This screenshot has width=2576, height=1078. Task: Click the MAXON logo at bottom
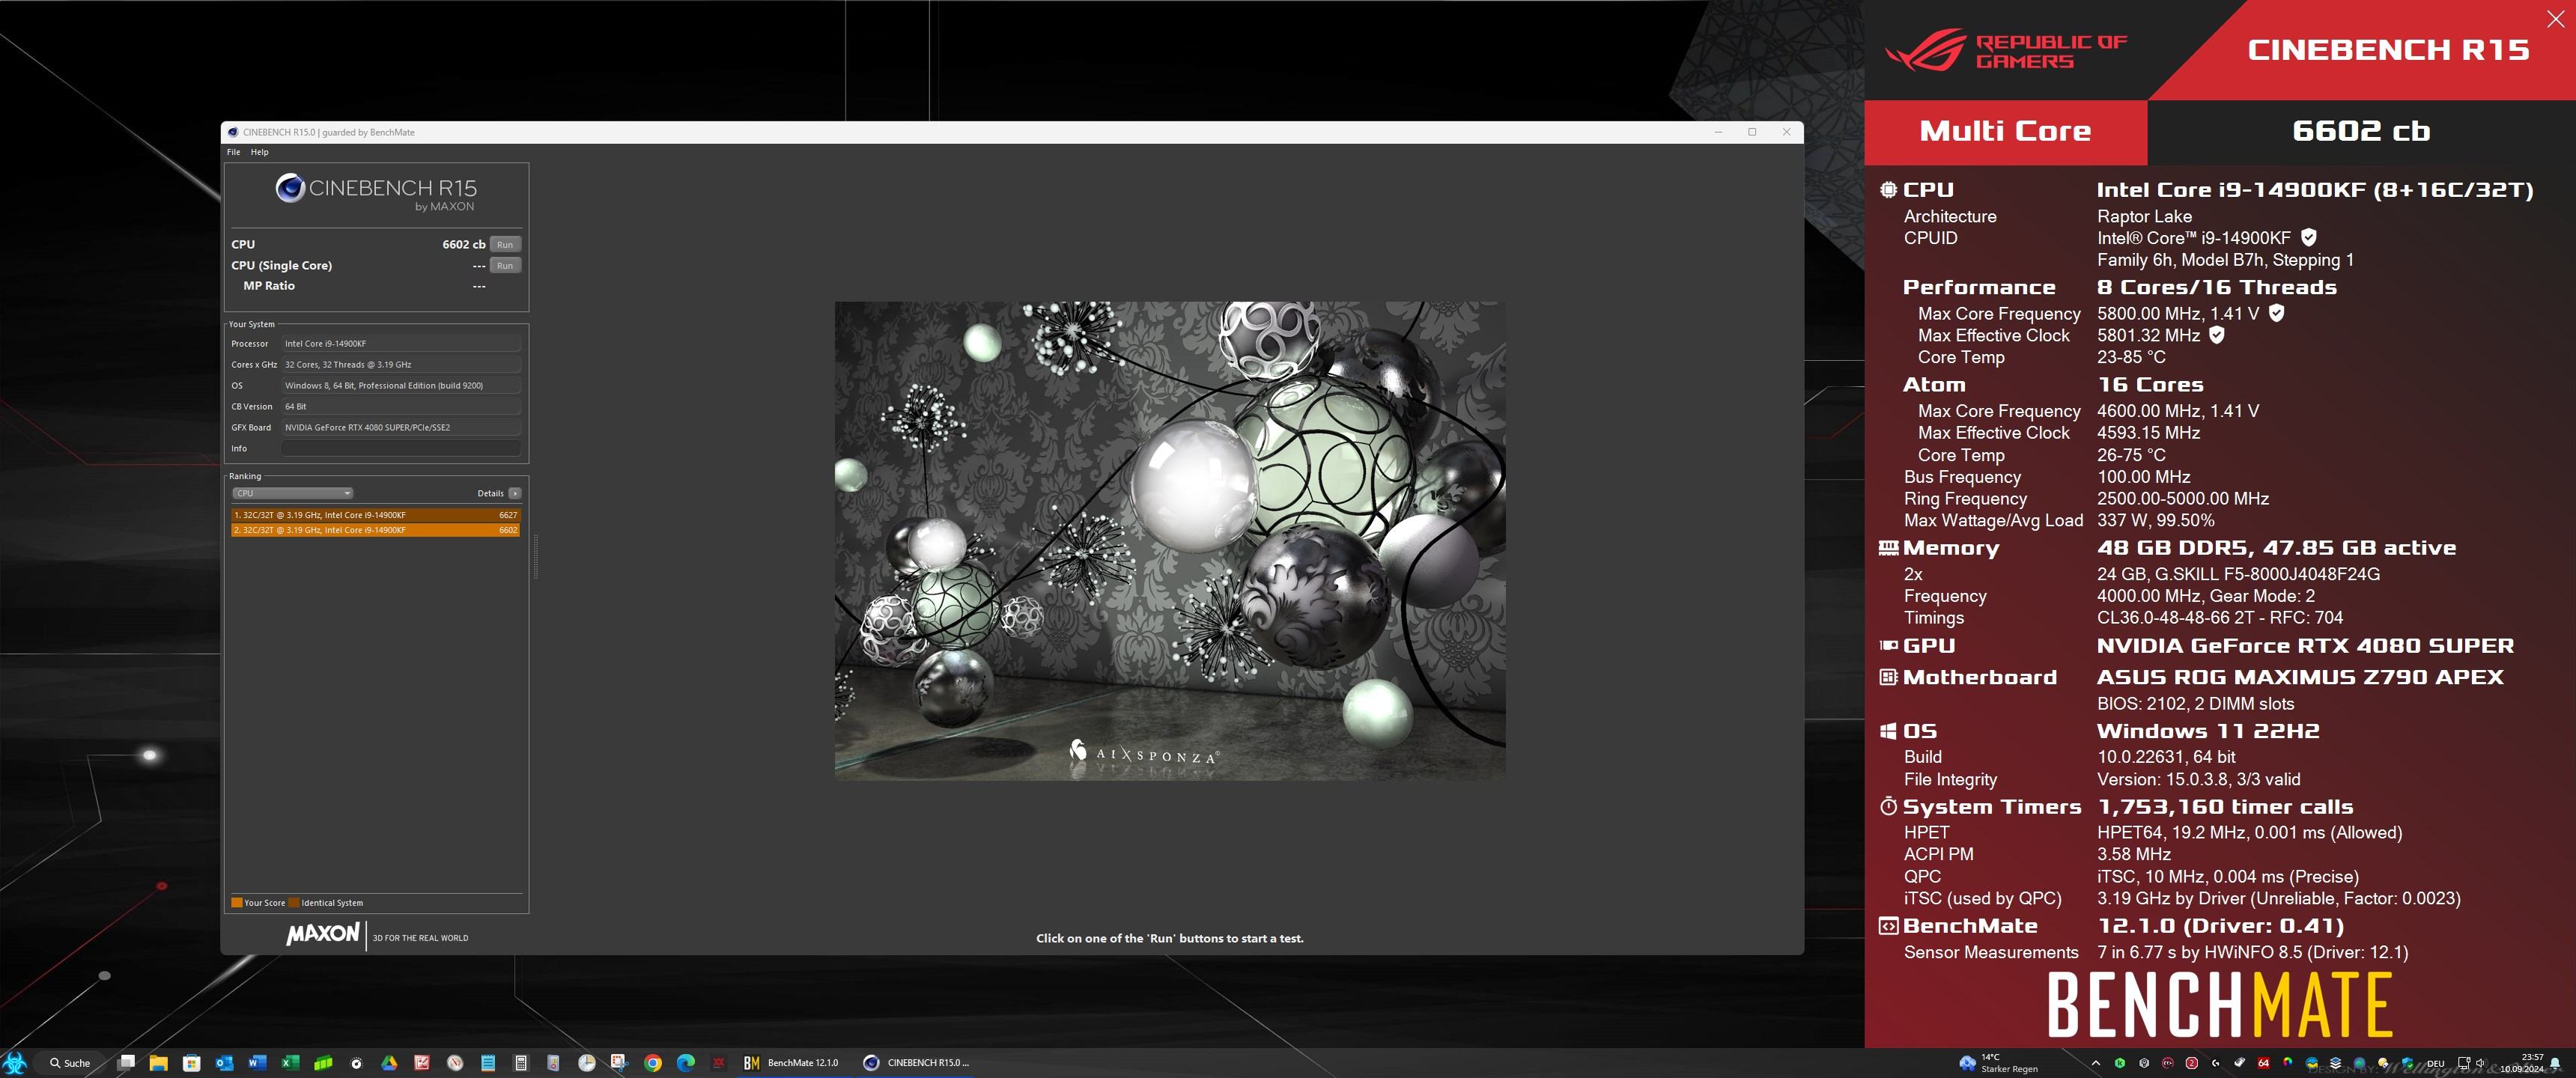tap(323, 934)
